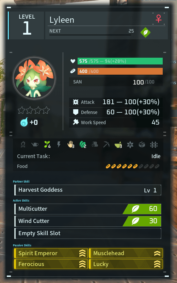Select the Planting seedling icon level 4
Image resolution: width=177 pixels, height=283 pixels.
(x=47, y=145)
